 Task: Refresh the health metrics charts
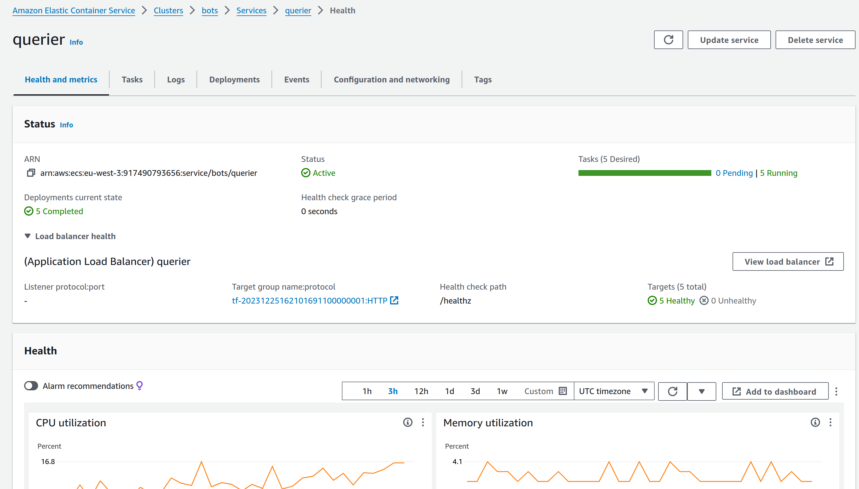click(x=672, y=391)
